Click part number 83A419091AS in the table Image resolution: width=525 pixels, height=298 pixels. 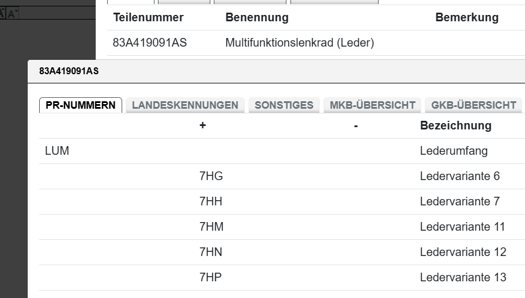point(150,43)
